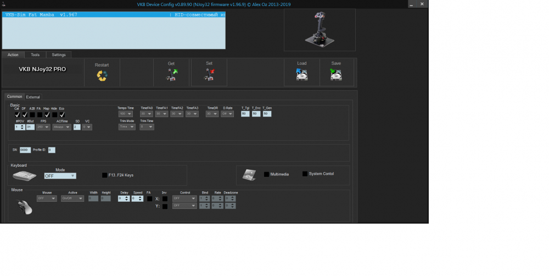549x276 pixels.
Task: Open the TimeFA1 dropdown
Action: [x=161, y=114]
